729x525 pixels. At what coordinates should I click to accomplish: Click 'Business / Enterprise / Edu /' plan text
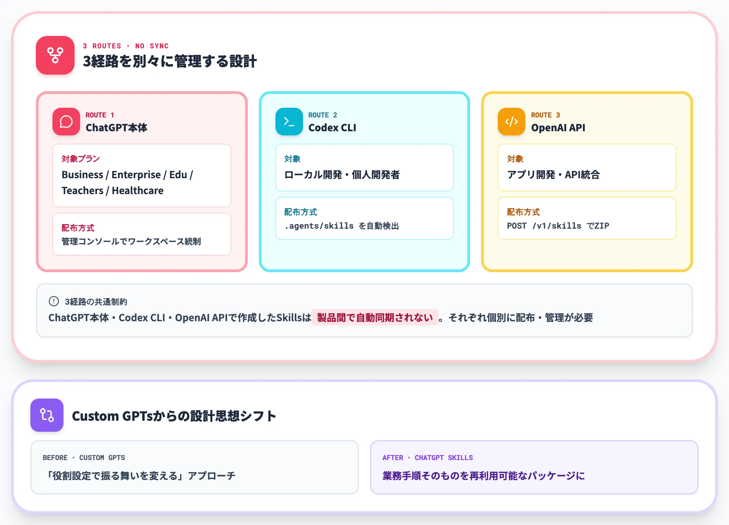[127, 175]
